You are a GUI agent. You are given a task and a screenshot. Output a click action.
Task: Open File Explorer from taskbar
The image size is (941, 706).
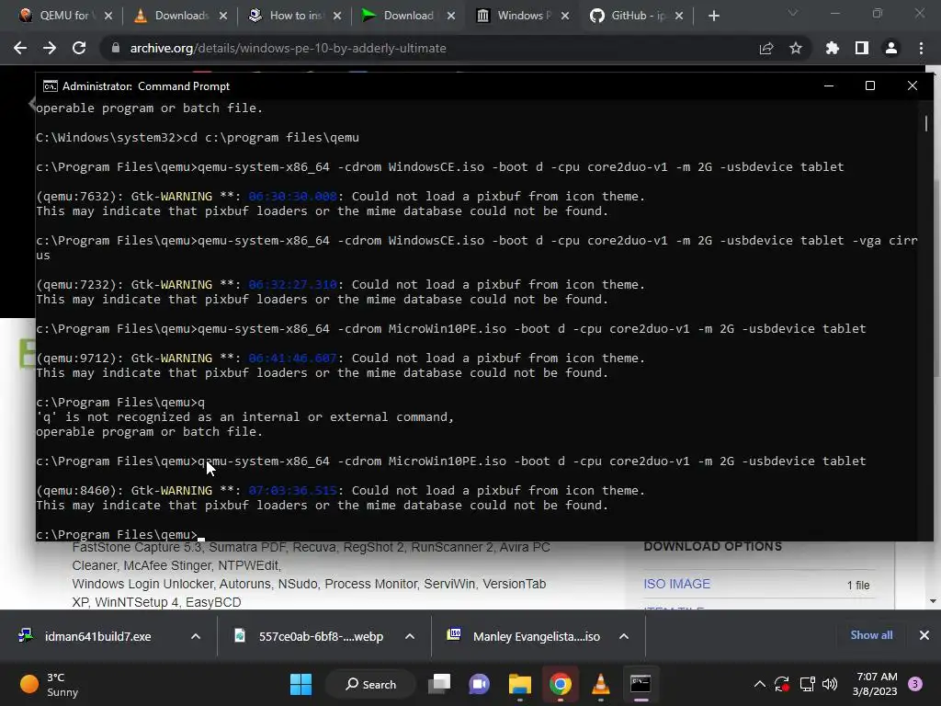pos(520,684)
